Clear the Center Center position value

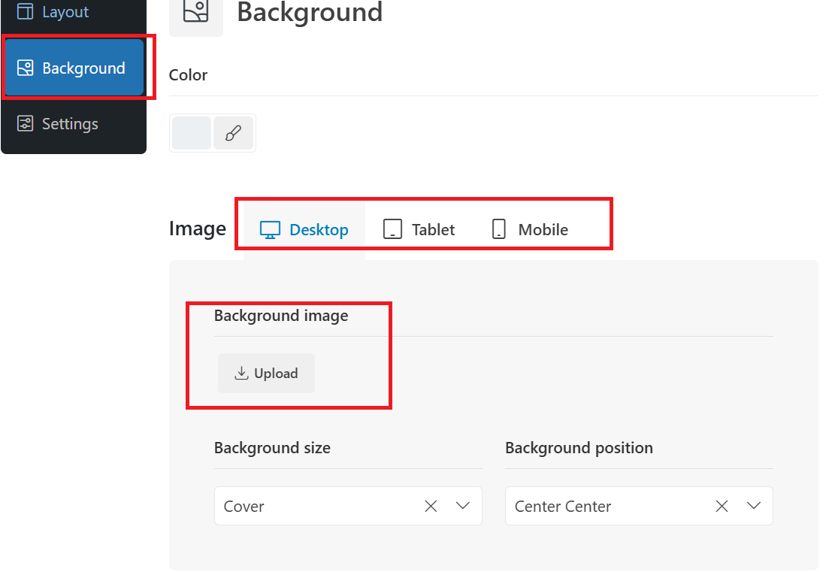pyautogui.click(x=722, y=506)
